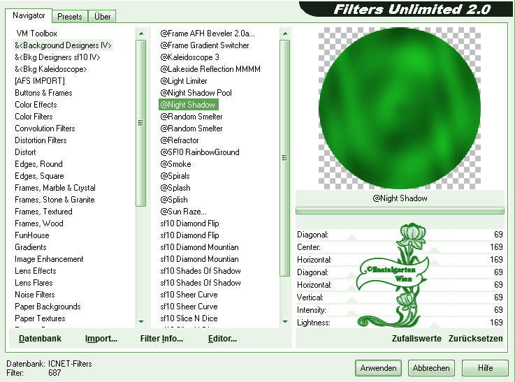Choose @Kaleidoscope 3 filter
515x382 pixels.
click(189, 57)
